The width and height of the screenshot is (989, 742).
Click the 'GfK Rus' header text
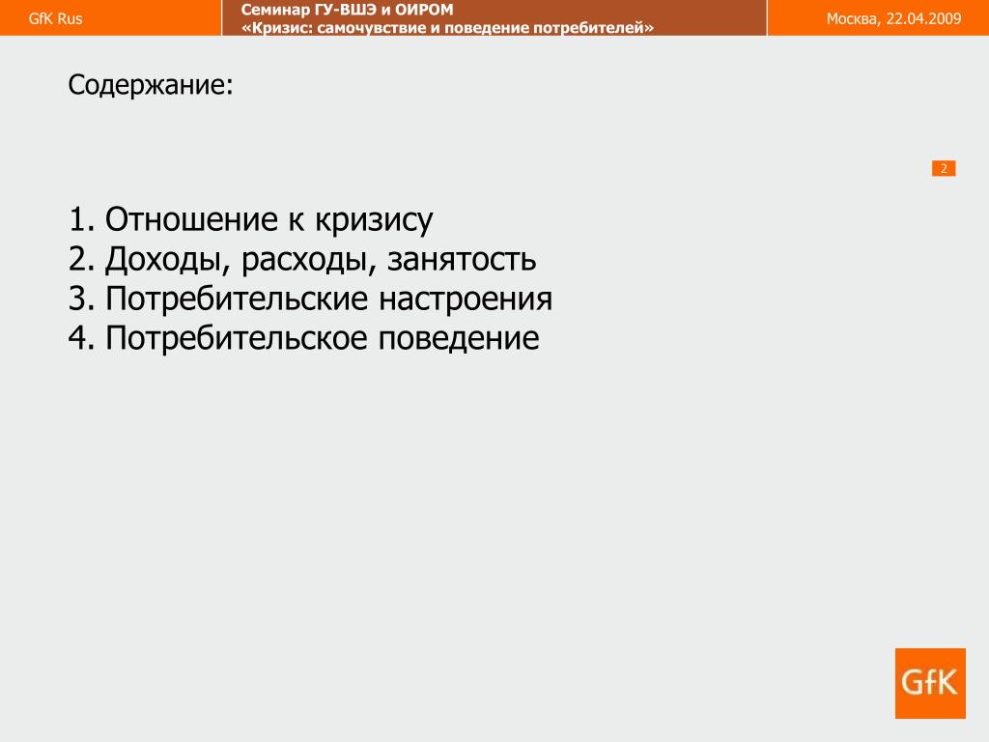click(x=55, y=18)
